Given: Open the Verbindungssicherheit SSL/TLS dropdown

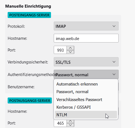Looking at the screenshot, I should 86,62.
